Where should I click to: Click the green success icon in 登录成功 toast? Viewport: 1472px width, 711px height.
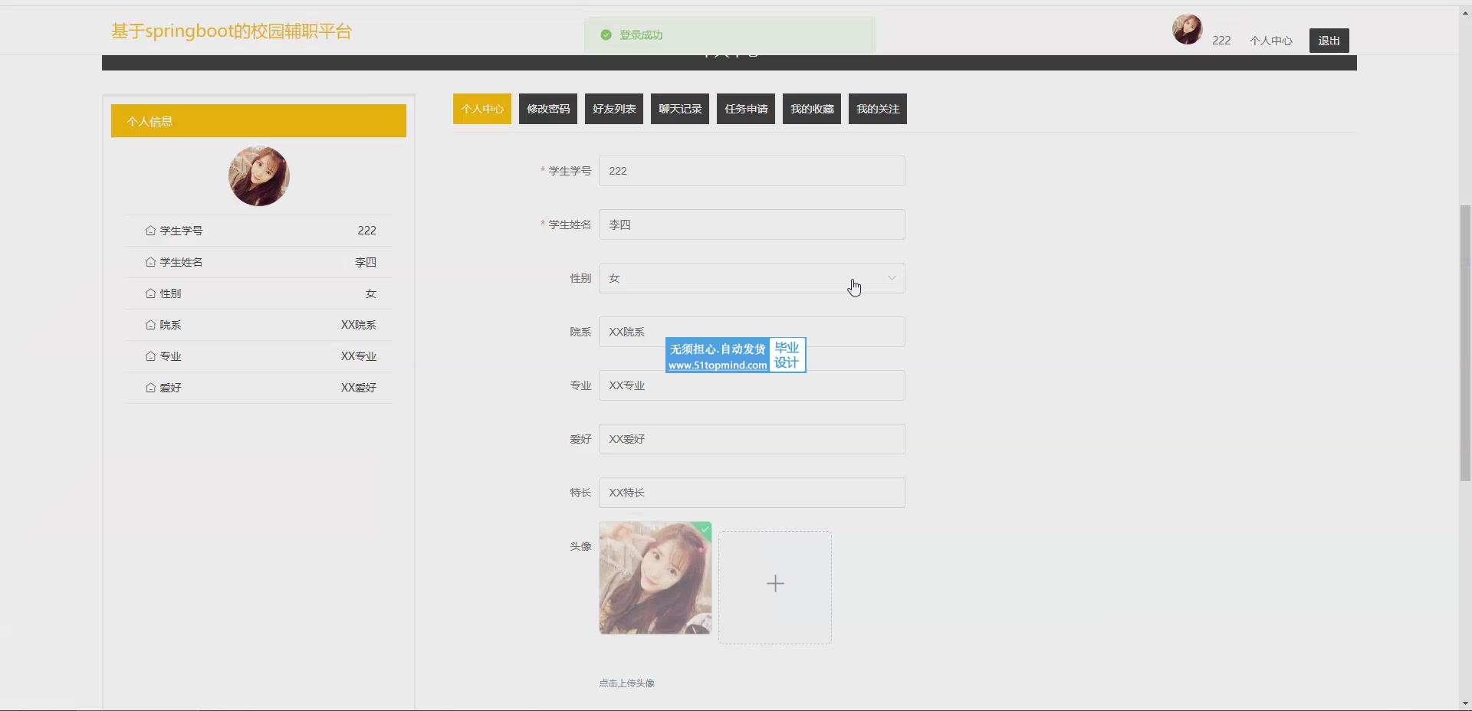pyautogui.click(x=606, y=35)
